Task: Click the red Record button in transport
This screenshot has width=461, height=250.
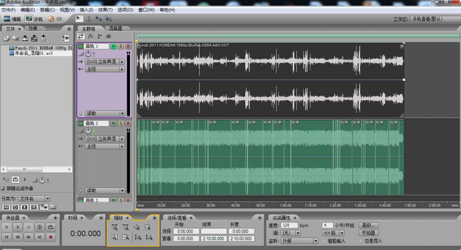Action: pyautogui.click(x=51, y=237)
